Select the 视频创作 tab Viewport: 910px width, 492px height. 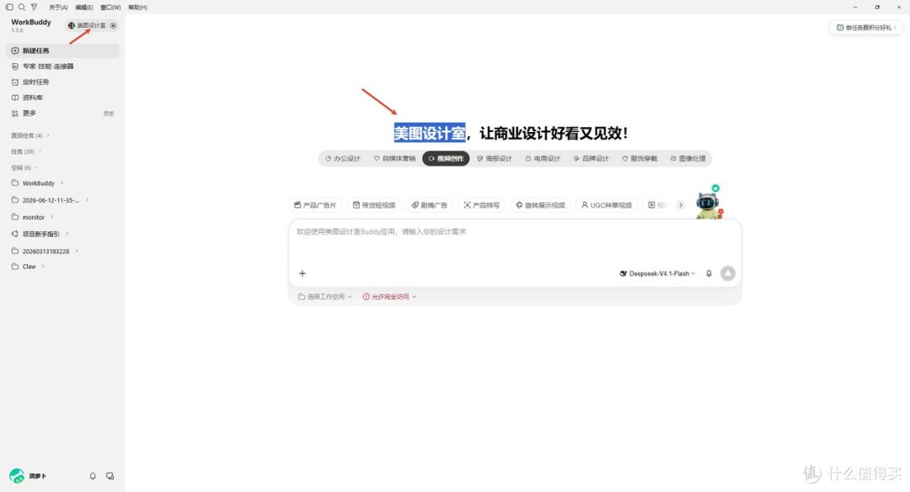tap(446, 158)
